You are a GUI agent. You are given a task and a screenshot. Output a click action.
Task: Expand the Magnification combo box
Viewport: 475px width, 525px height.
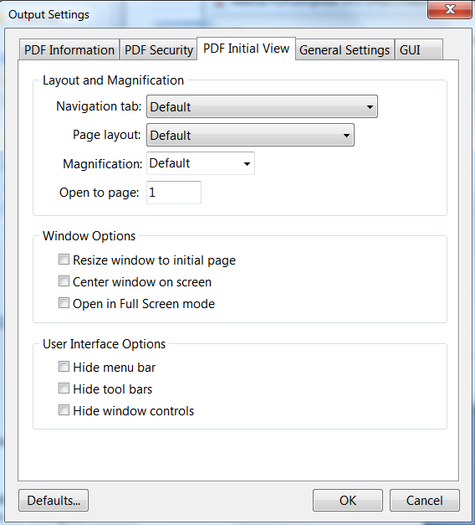[201, 163]
